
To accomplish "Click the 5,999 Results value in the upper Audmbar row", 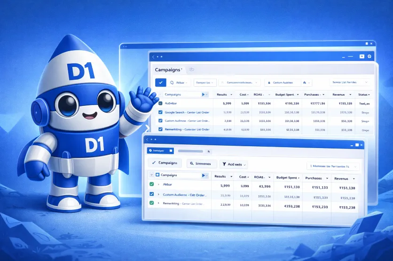I will pos(227,103).
